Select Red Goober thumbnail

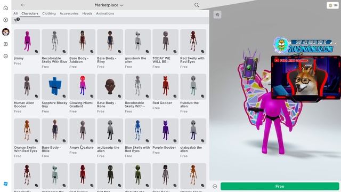[166, 86]
